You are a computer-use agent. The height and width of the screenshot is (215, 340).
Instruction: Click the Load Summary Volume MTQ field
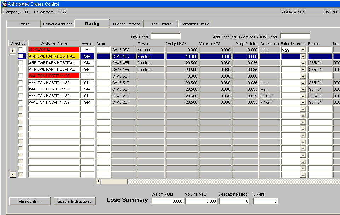[201, 201]
